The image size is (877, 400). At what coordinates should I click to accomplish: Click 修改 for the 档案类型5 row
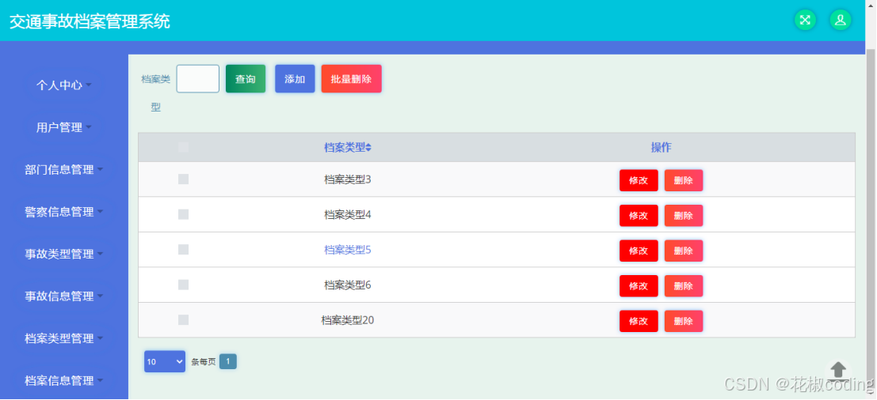(x=639, y=251)
